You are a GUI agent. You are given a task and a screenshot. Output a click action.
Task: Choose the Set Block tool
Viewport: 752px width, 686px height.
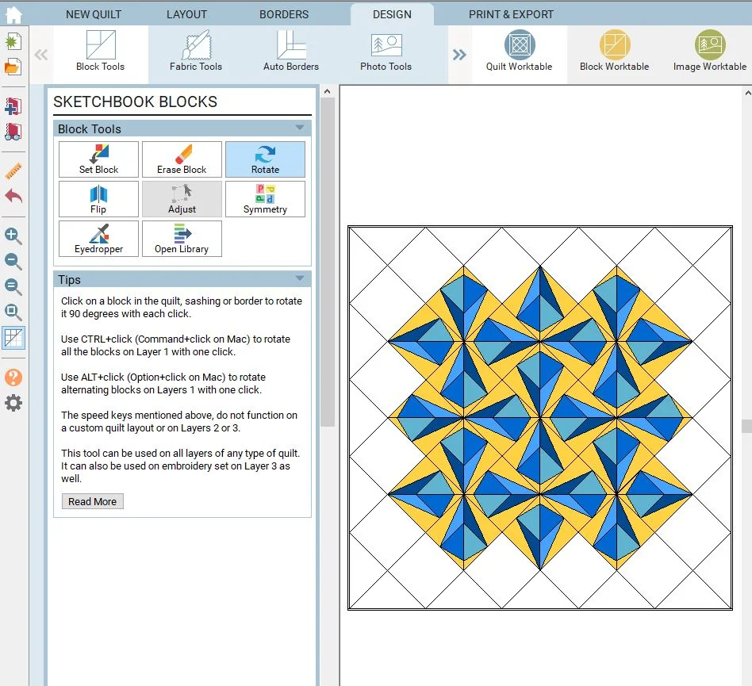point(99,159)
